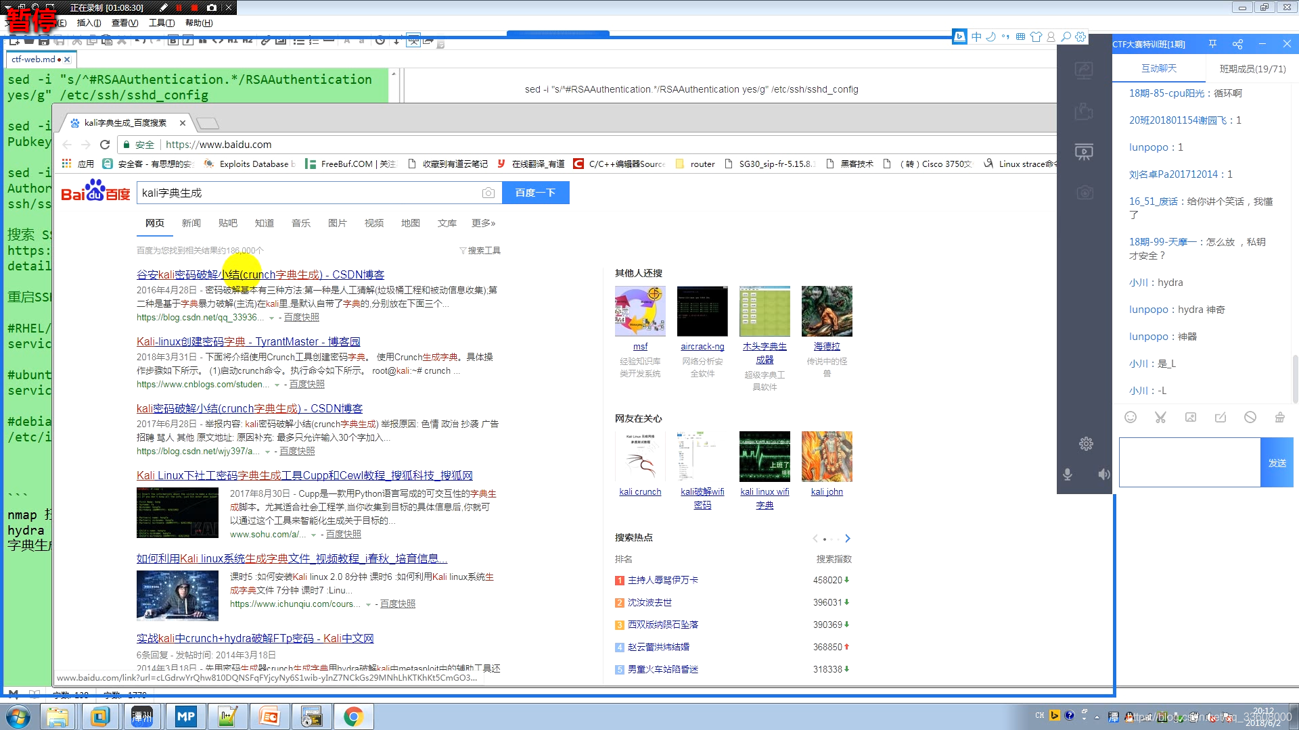
Task: Open classroom settings gear in dark sidebar
Action: pyautogui.click(x=1086, y=443)
